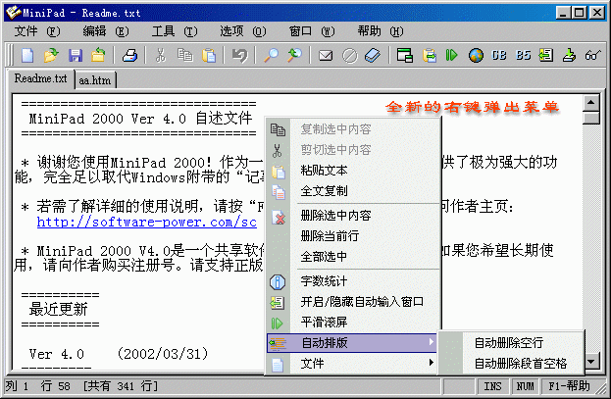
Task: Expand the 自动排版 submenu entry
Action: coord(352,343)
